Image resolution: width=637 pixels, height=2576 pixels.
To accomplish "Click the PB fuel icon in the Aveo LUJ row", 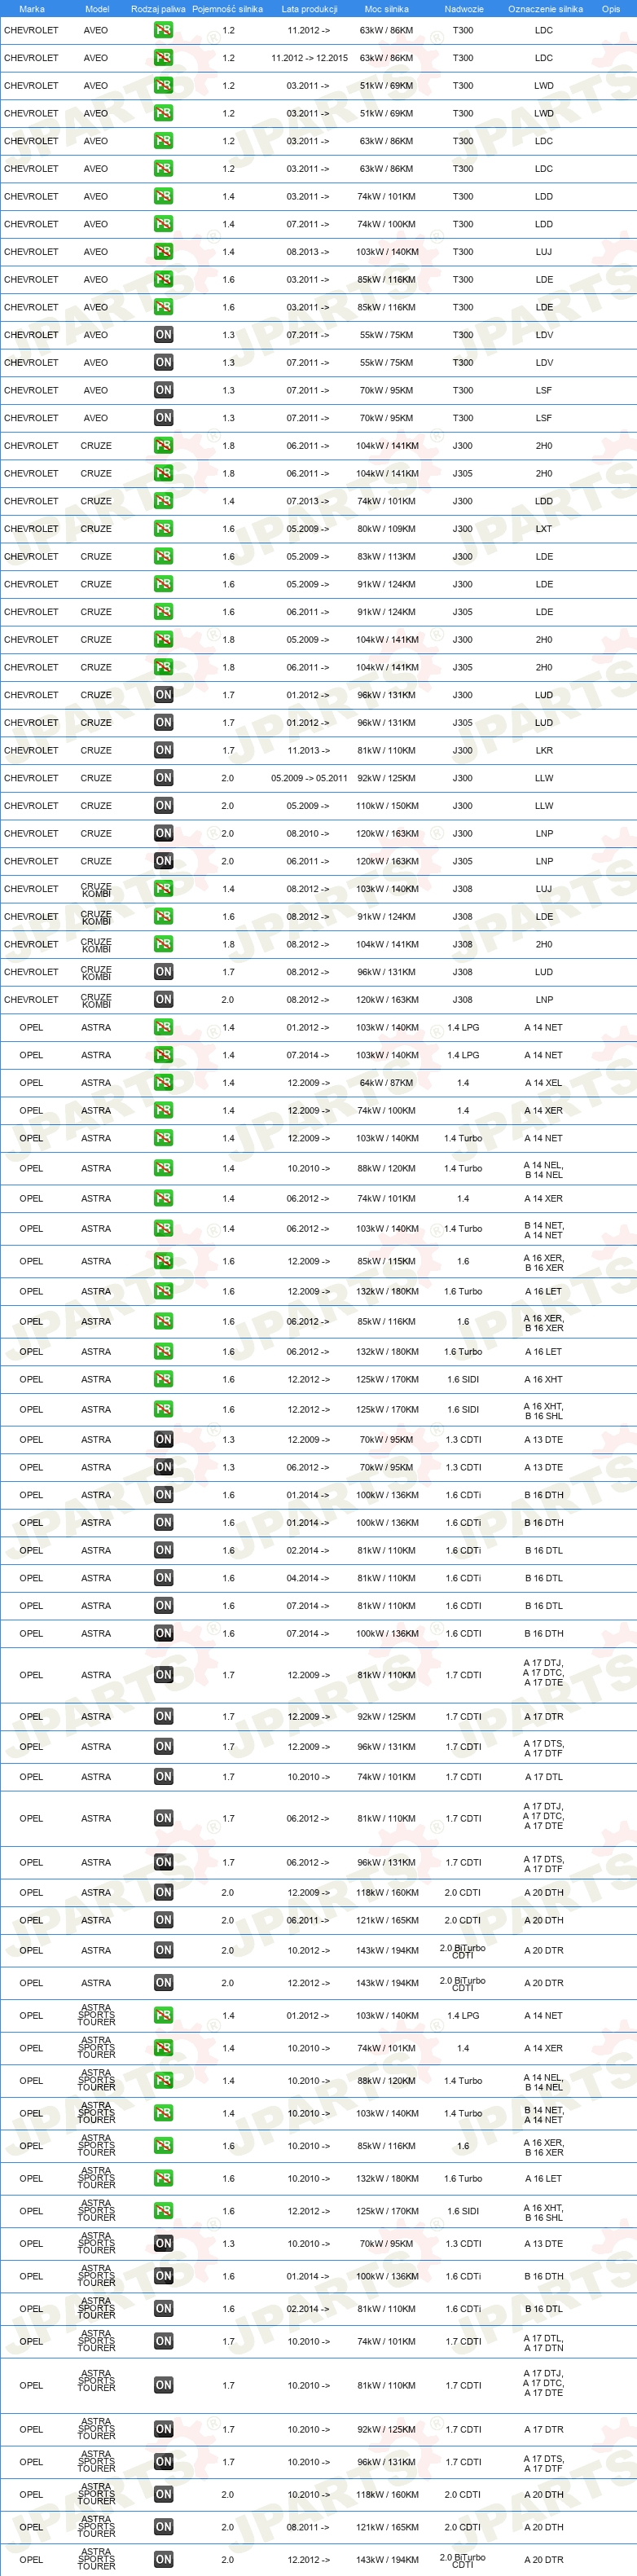I will (x=163, y=252).
